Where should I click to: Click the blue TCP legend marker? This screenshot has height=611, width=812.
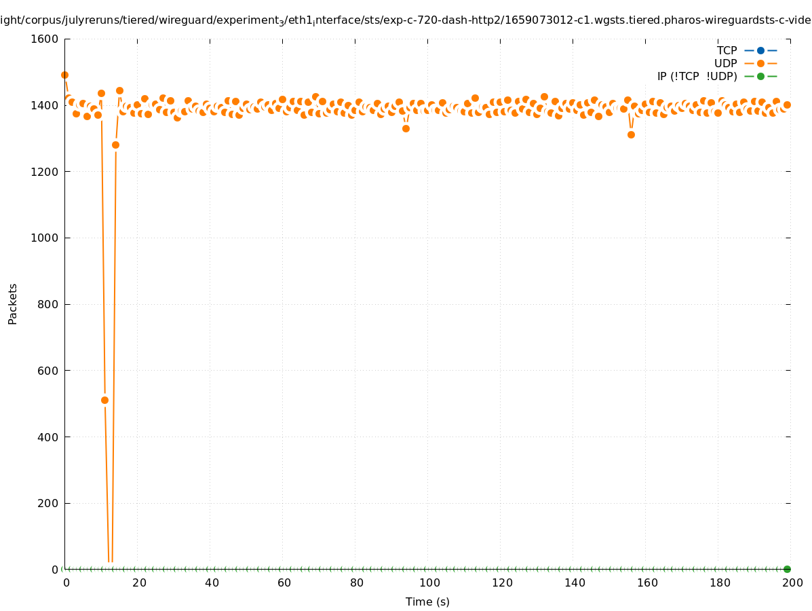760,50
